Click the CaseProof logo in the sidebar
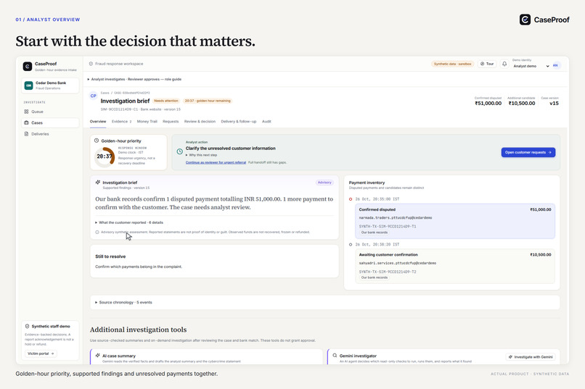This screenshot has height=389, width=585. 28,66
